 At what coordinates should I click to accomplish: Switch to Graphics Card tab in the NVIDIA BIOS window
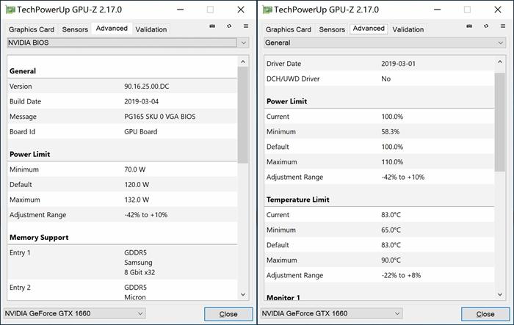click(x=32, y=29)
